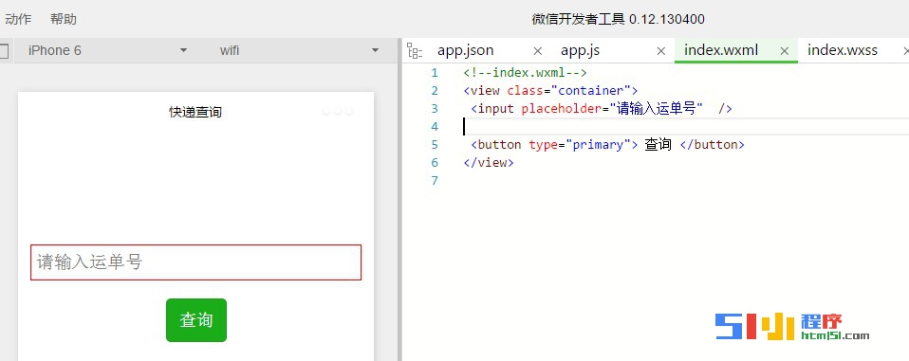909x361 pixels.
Task: Open the wifi network dropdown
Action: (299, 50)
